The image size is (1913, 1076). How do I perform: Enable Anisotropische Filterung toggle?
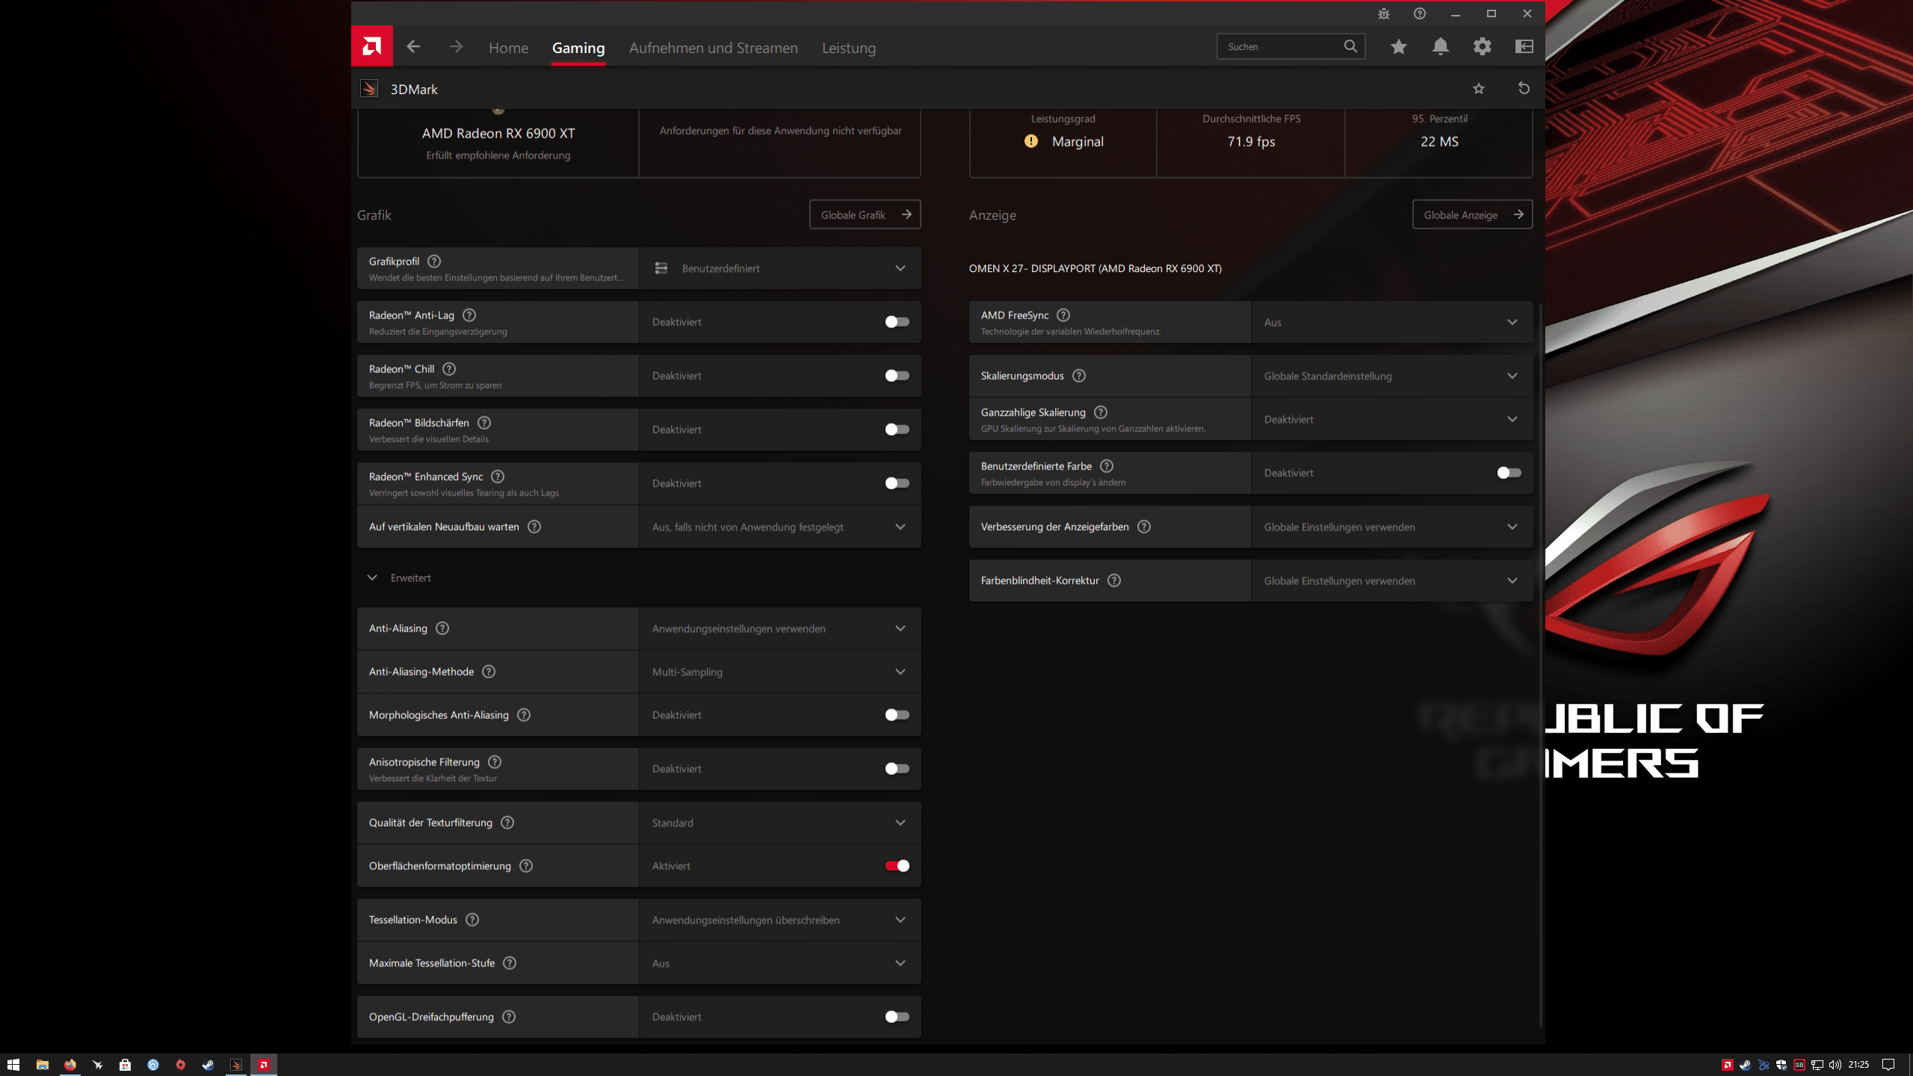click(897, 769)
